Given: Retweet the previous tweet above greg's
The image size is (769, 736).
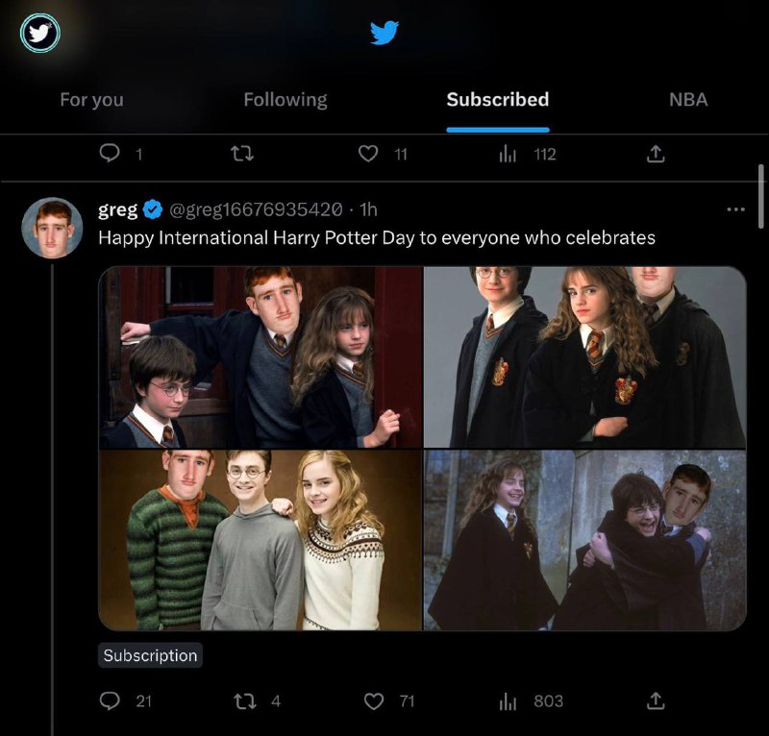Looking at the screenshot, I should point(242,154).
